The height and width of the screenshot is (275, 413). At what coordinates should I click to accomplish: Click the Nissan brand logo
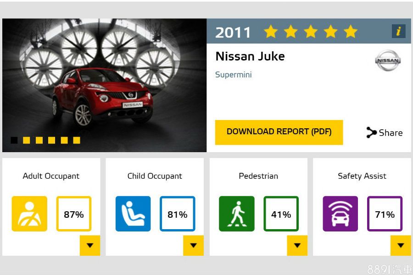pyautogui.click(x=388, y=60)
